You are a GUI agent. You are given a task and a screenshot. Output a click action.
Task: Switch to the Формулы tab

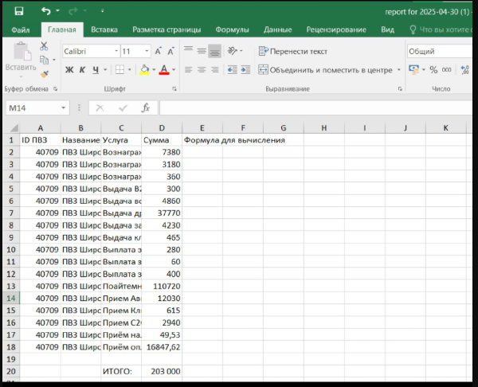233,30
